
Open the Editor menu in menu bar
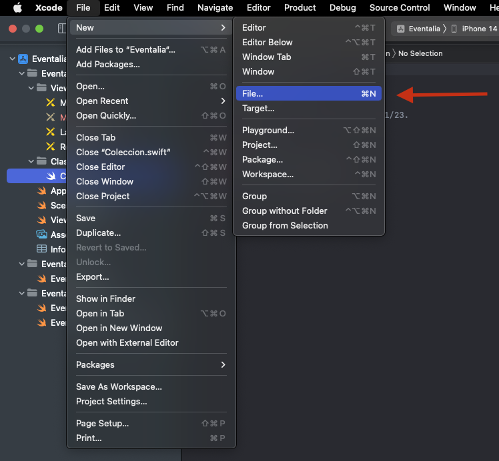point(258,7)
